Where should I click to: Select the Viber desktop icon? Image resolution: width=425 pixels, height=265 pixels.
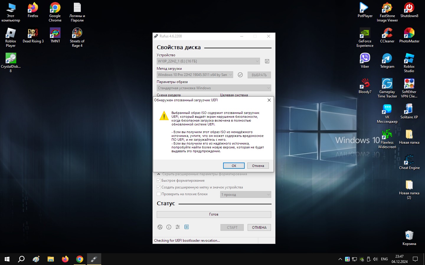(365, 61)
